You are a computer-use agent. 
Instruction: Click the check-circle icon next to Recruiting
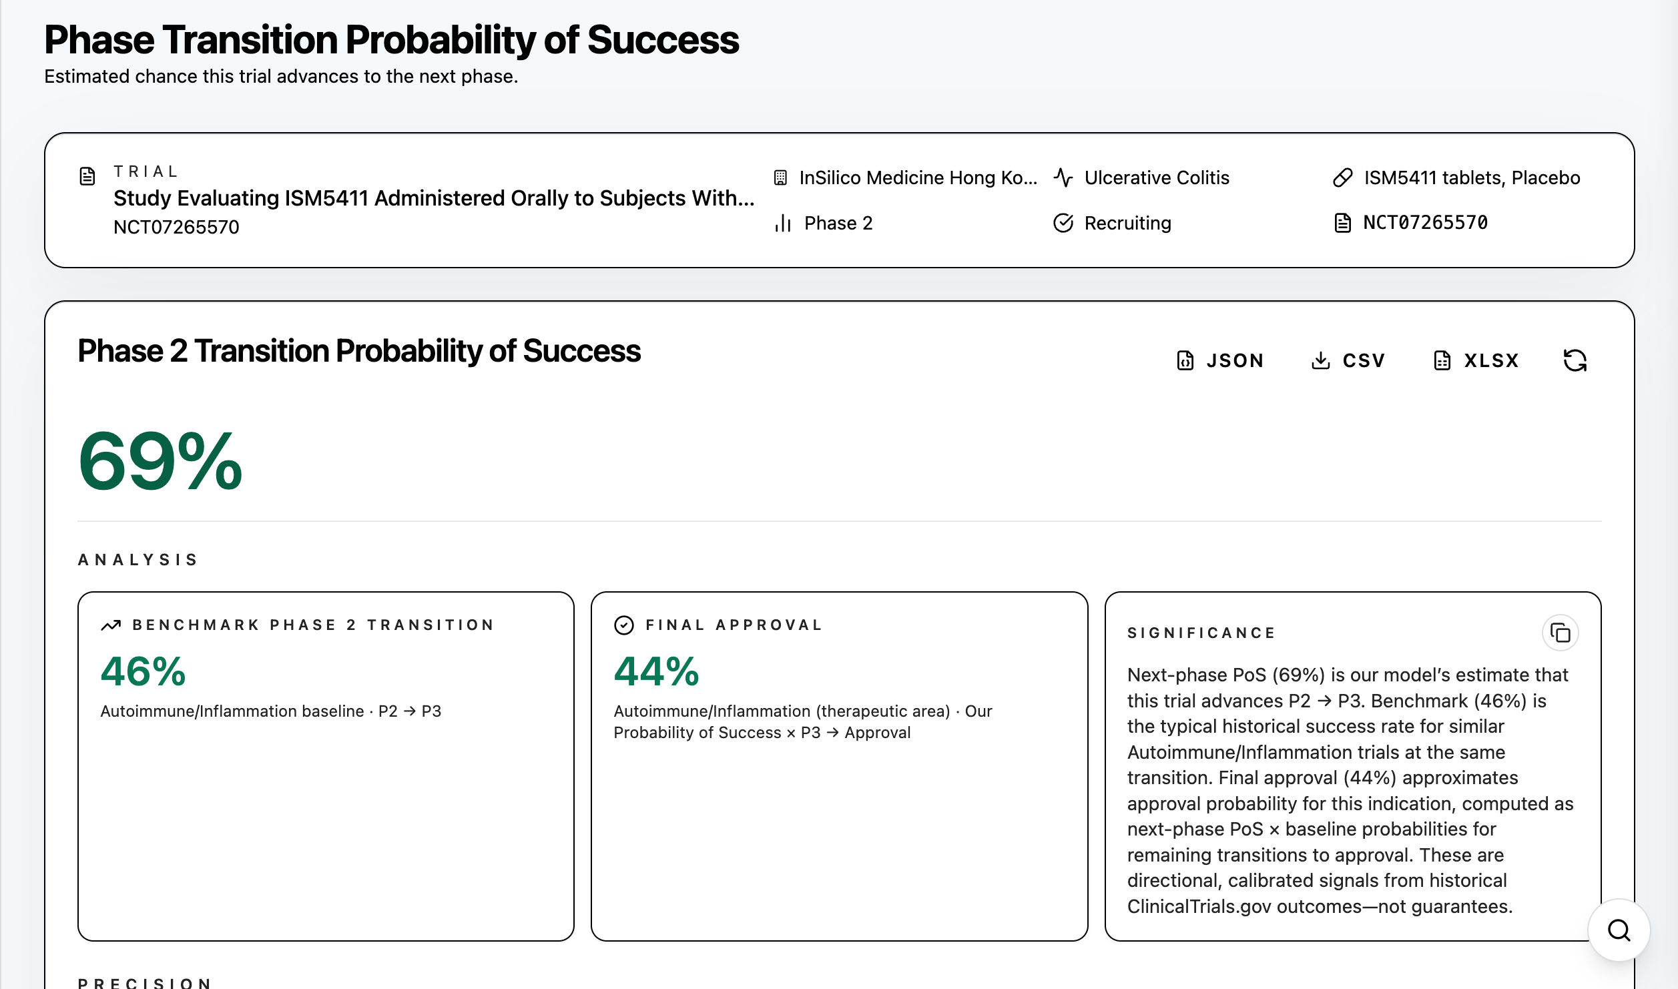tap(1063, 223)
